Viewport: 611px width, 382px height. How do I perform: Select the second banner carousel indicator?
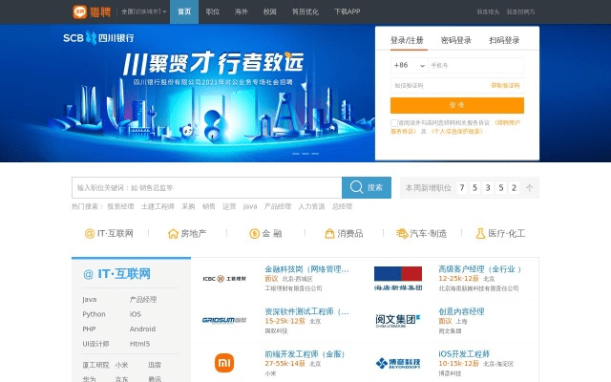pyautogui.click(x=305, y=154)
